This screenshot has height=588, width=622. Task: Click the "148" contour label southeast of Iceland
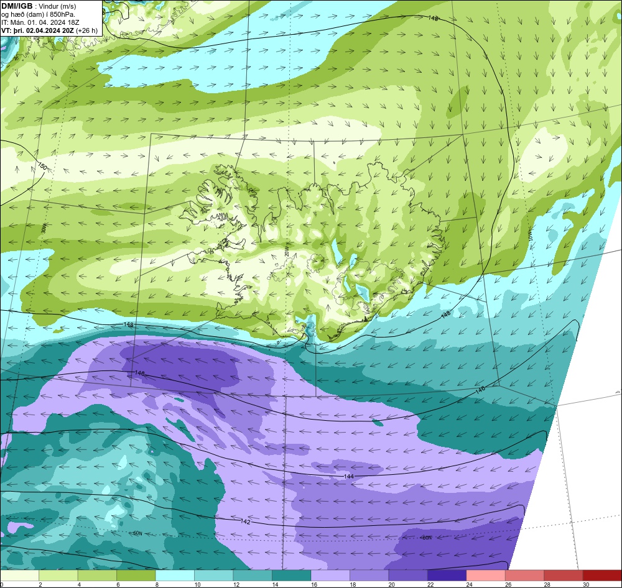pyautogui.click(x=446, y=315)
